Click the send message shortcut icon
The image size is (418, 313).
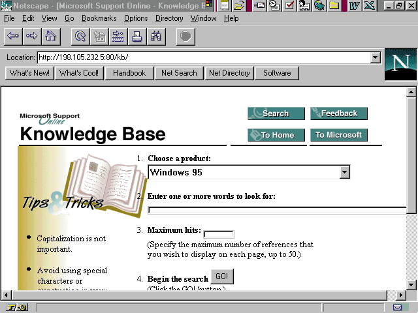(259, 6)
